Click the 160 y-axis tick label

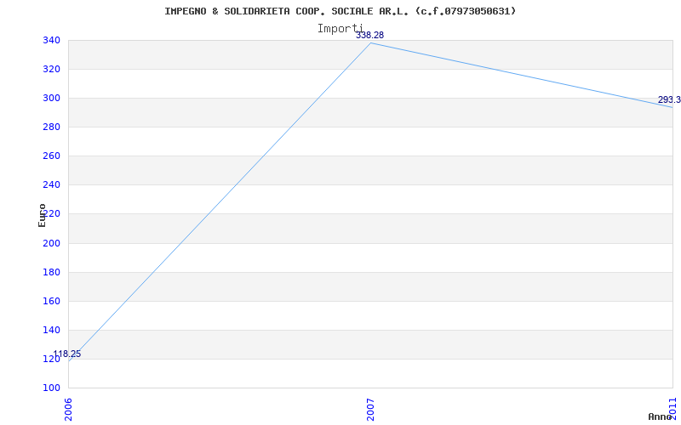51,302
